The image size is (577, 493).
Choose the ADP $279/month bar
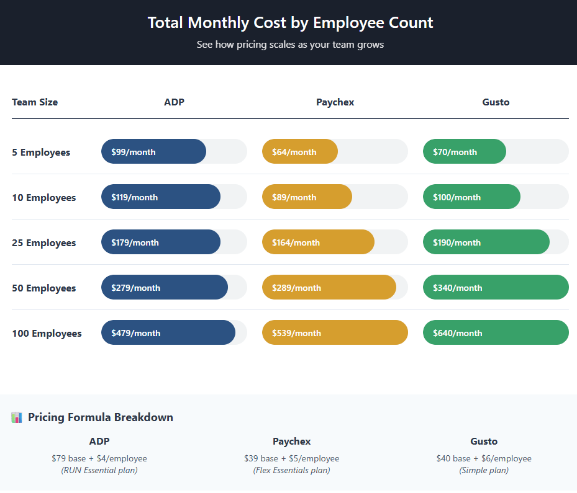(x=165, y=287)
